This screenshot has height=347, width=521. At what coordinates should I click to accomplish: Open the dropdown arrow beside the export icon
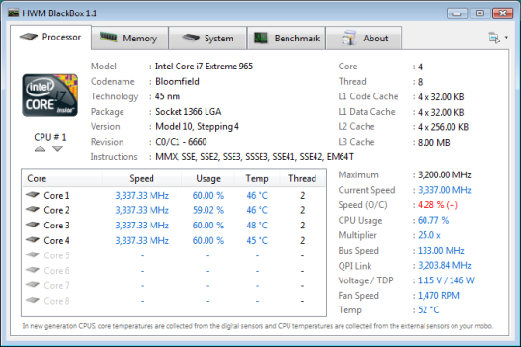507,38
